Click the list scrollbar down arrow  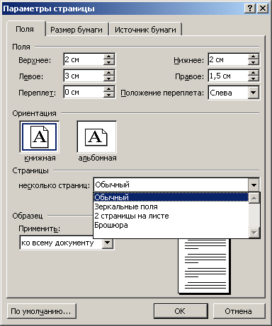tap(254, 233)
